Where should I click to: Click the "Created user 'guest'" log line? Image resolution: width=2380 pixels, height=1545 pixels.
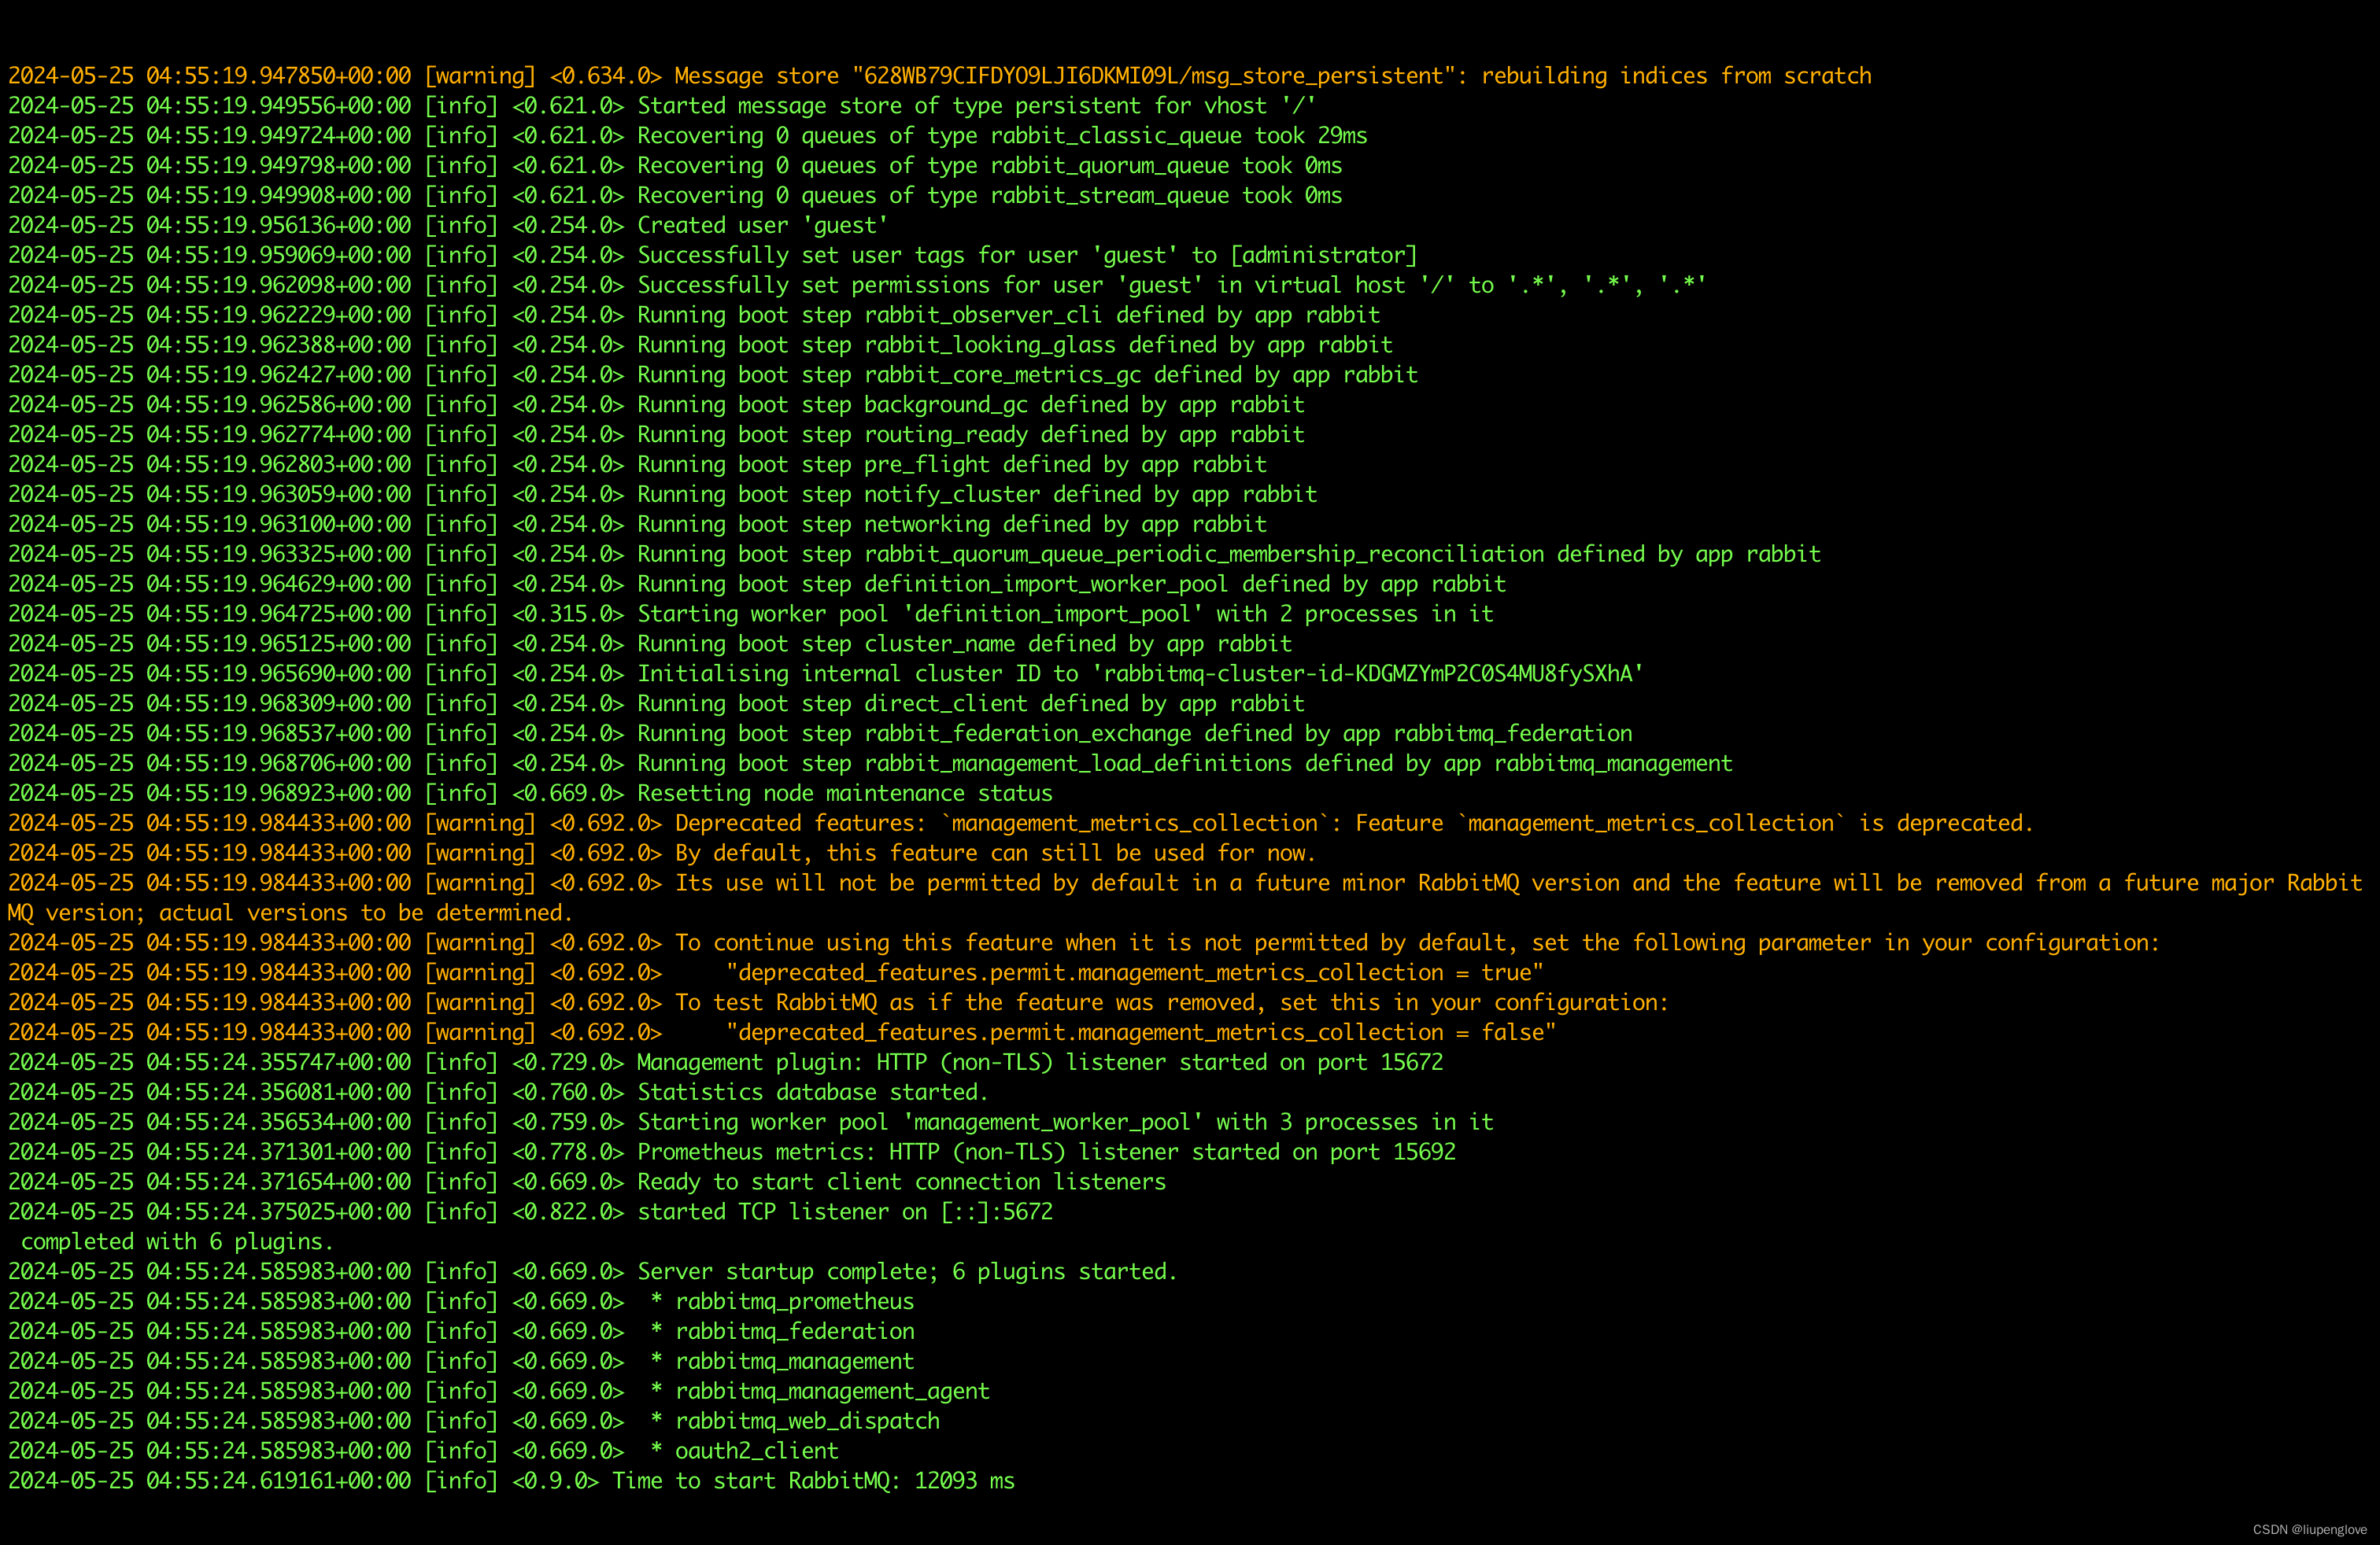click(448, 226)
